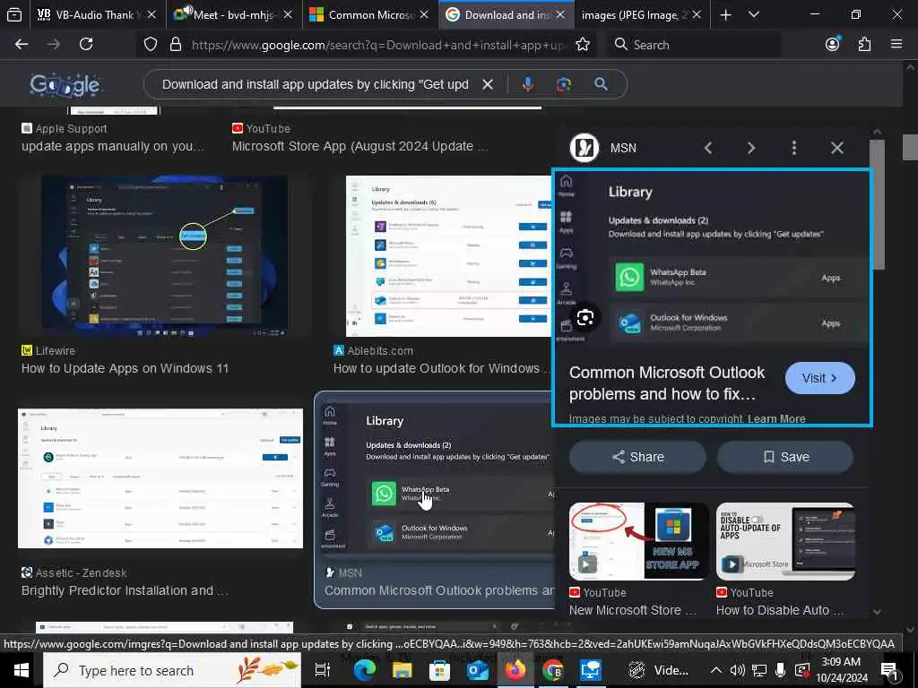The width and height of the screenshot is (918, 688).
Task: Switch to the Meet tab
Action: point(234,15)
